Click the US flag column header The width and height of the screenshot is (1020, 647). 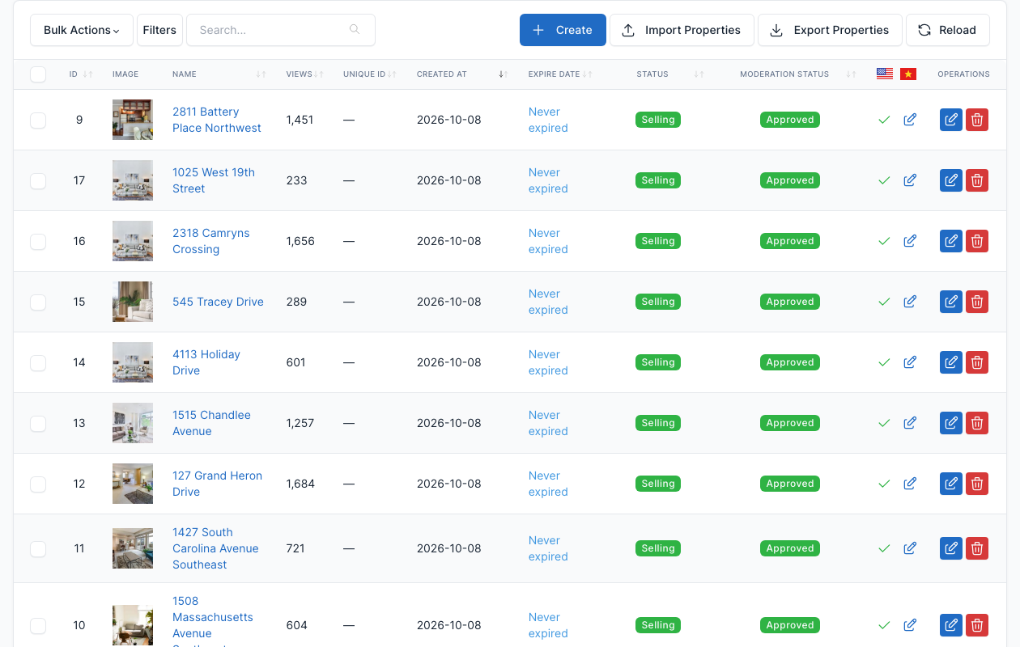tap(885, 74)
